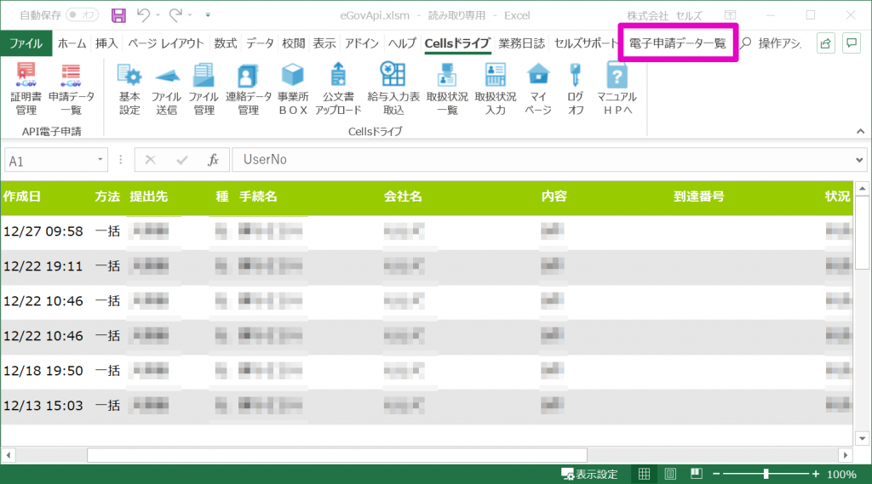Screen dimensions: 872x484
Task: Switch to セルズサポート tab
Action: [586, 43]
